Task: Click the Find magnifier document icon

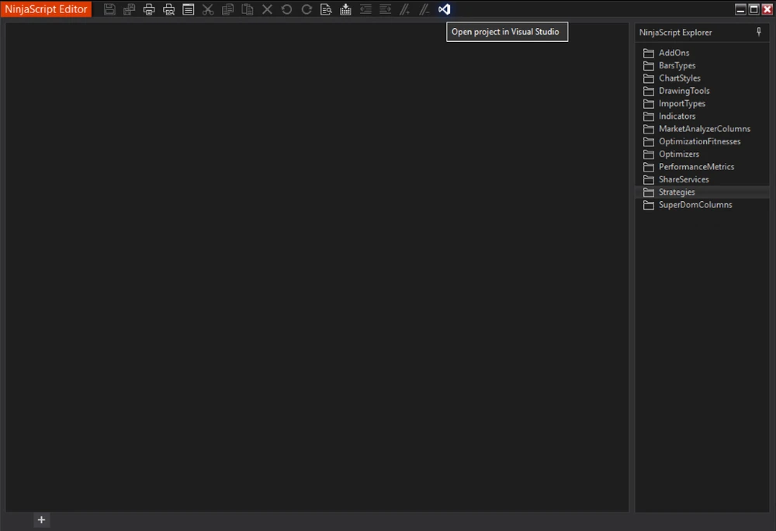Action: pos(326,9)
